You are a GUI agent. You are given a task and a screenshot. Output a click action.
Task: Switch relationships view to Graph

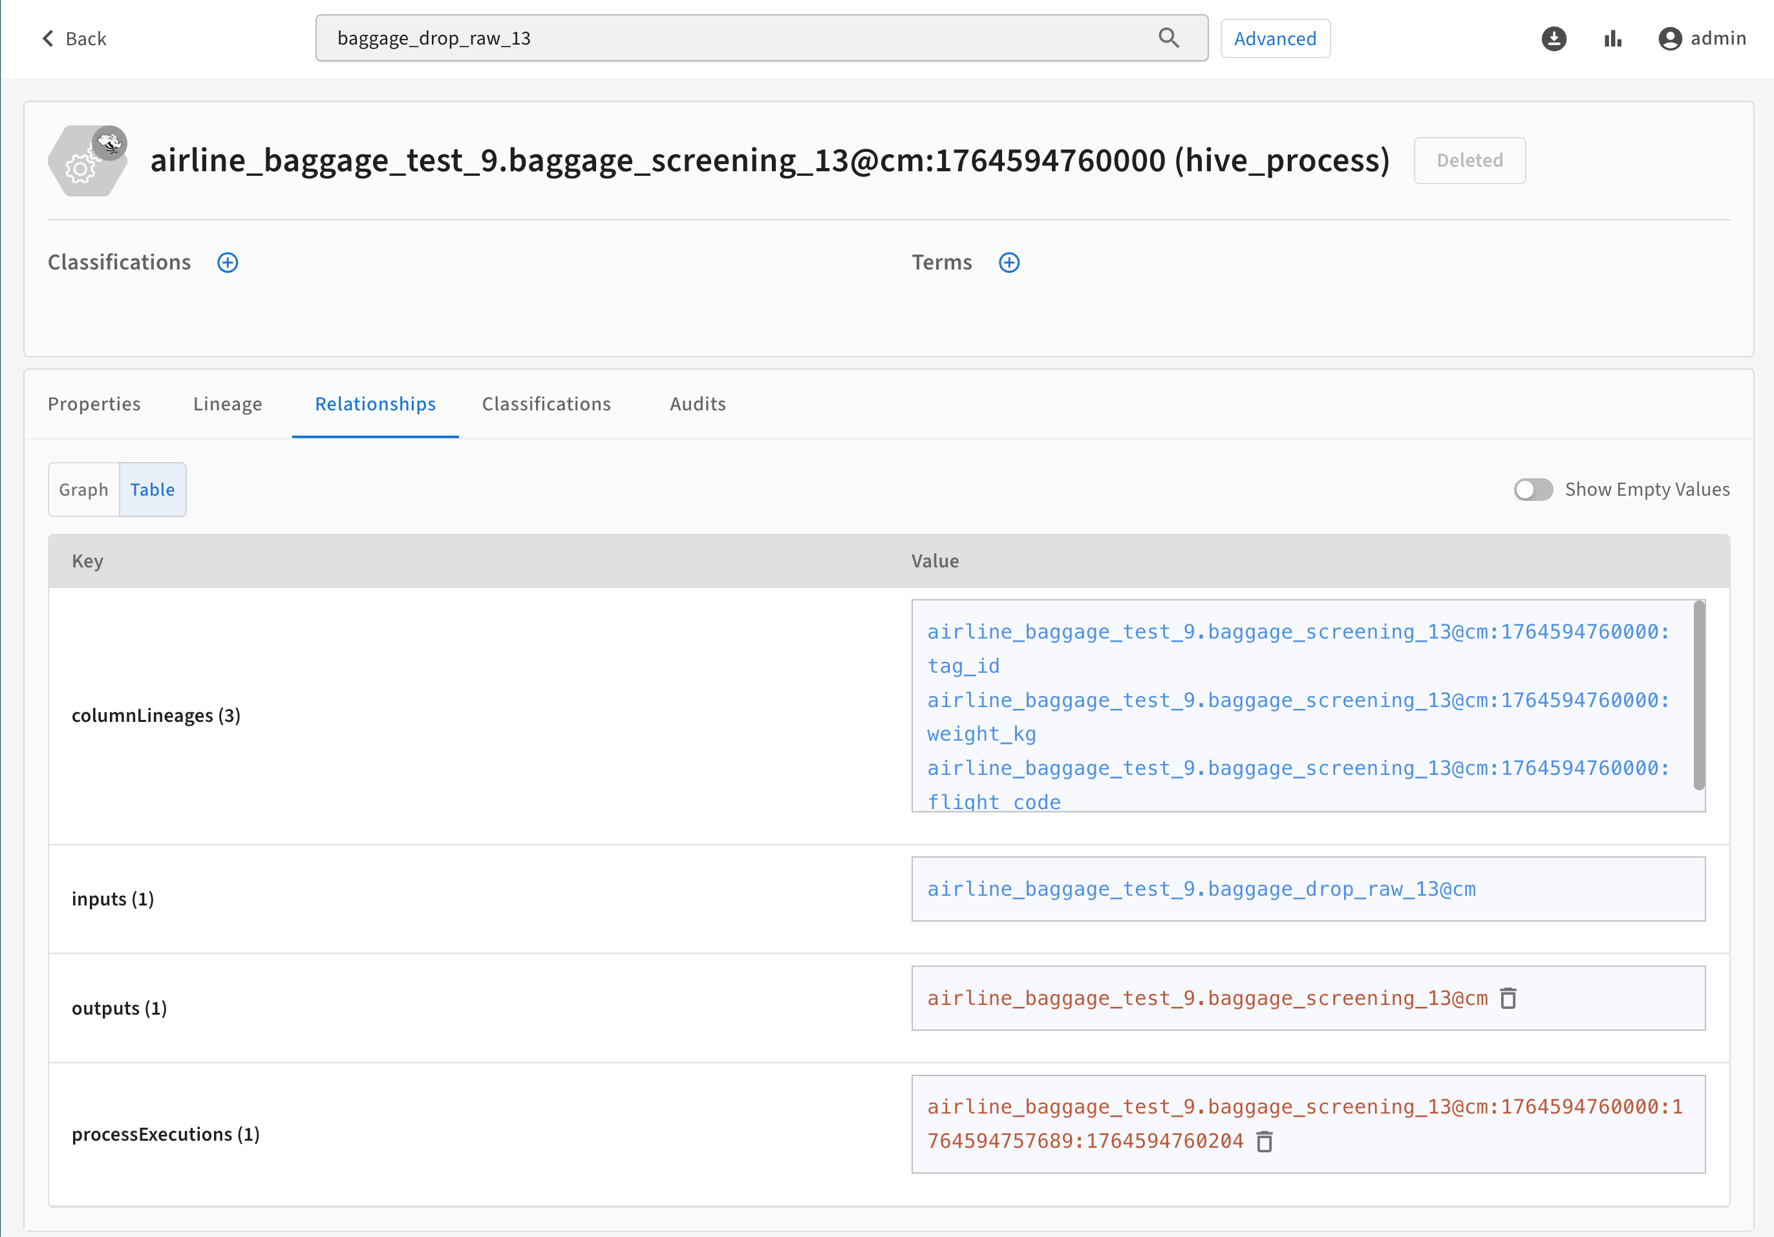click(x=83, y=489)
